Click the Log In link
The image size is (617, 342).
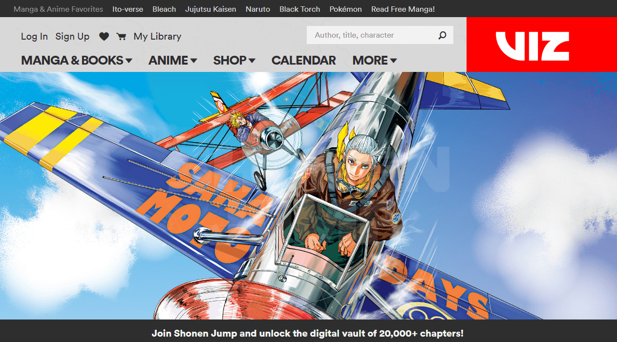(34, 36)
